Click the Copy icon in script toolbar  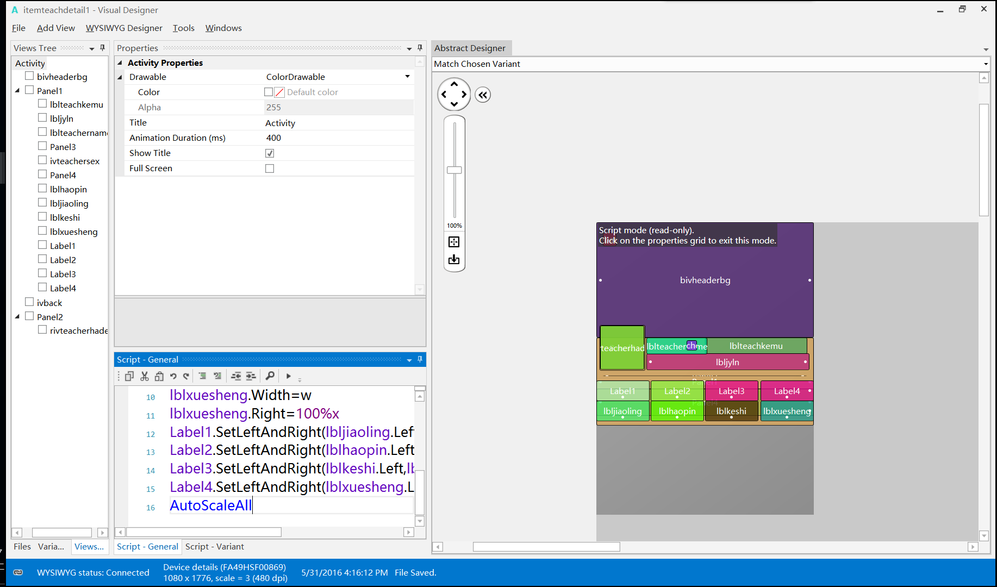click(129, 376)
